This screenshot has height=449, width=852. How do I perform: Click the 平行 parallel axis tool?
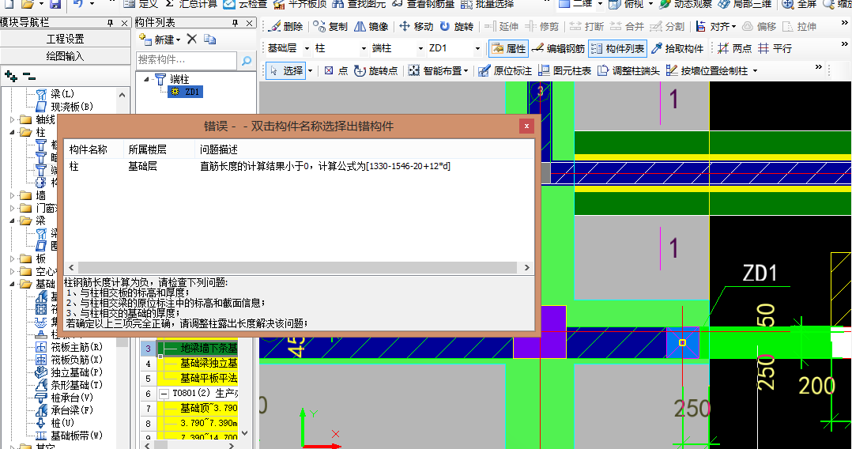point(775,48)
